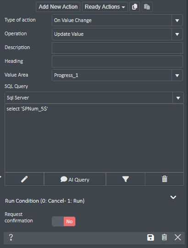The width and height of the screenshot is (188, 248).
Task: Click the copy action icon
Action: coord(134,7)
